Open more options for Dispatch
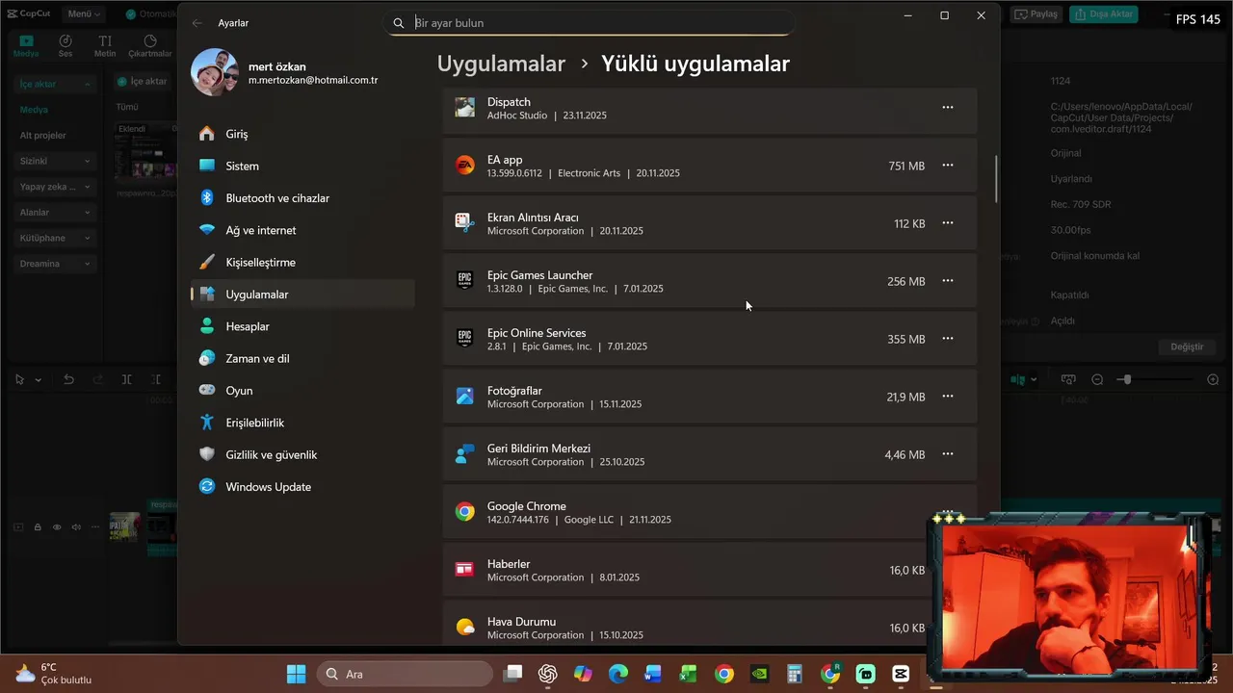The image size is (1233, 693). (948, 108)
